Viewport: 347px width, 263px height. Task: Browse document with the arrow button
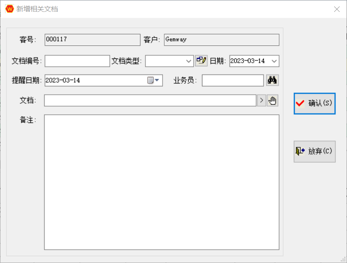click(261, 101)
